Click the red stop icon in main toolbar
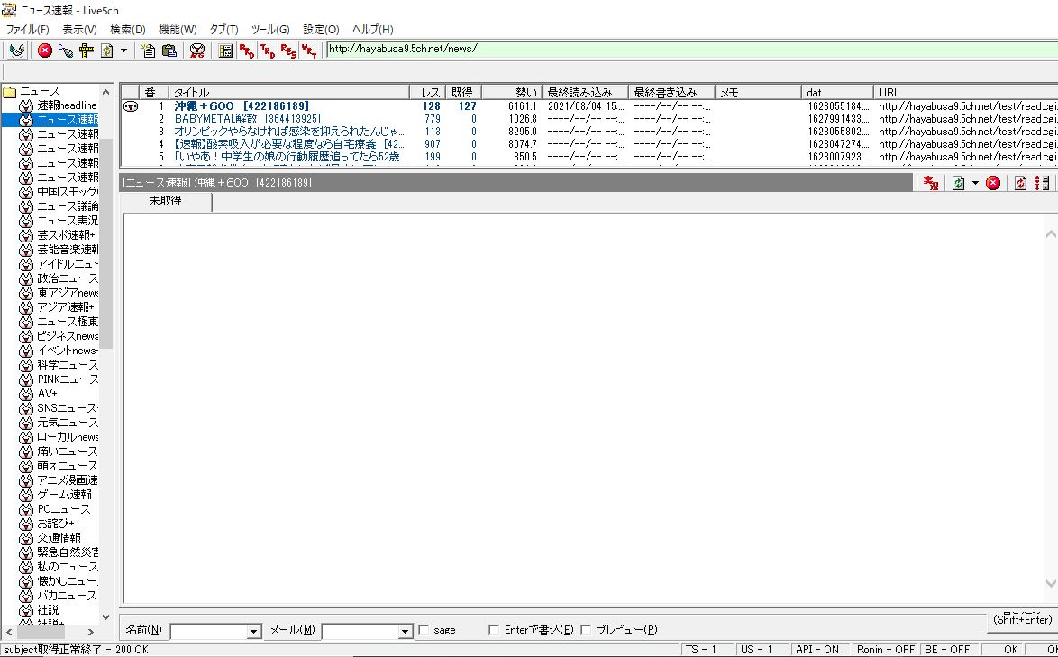The width and height of the screenshot is (1058, 657). click(x=44, y=50)
